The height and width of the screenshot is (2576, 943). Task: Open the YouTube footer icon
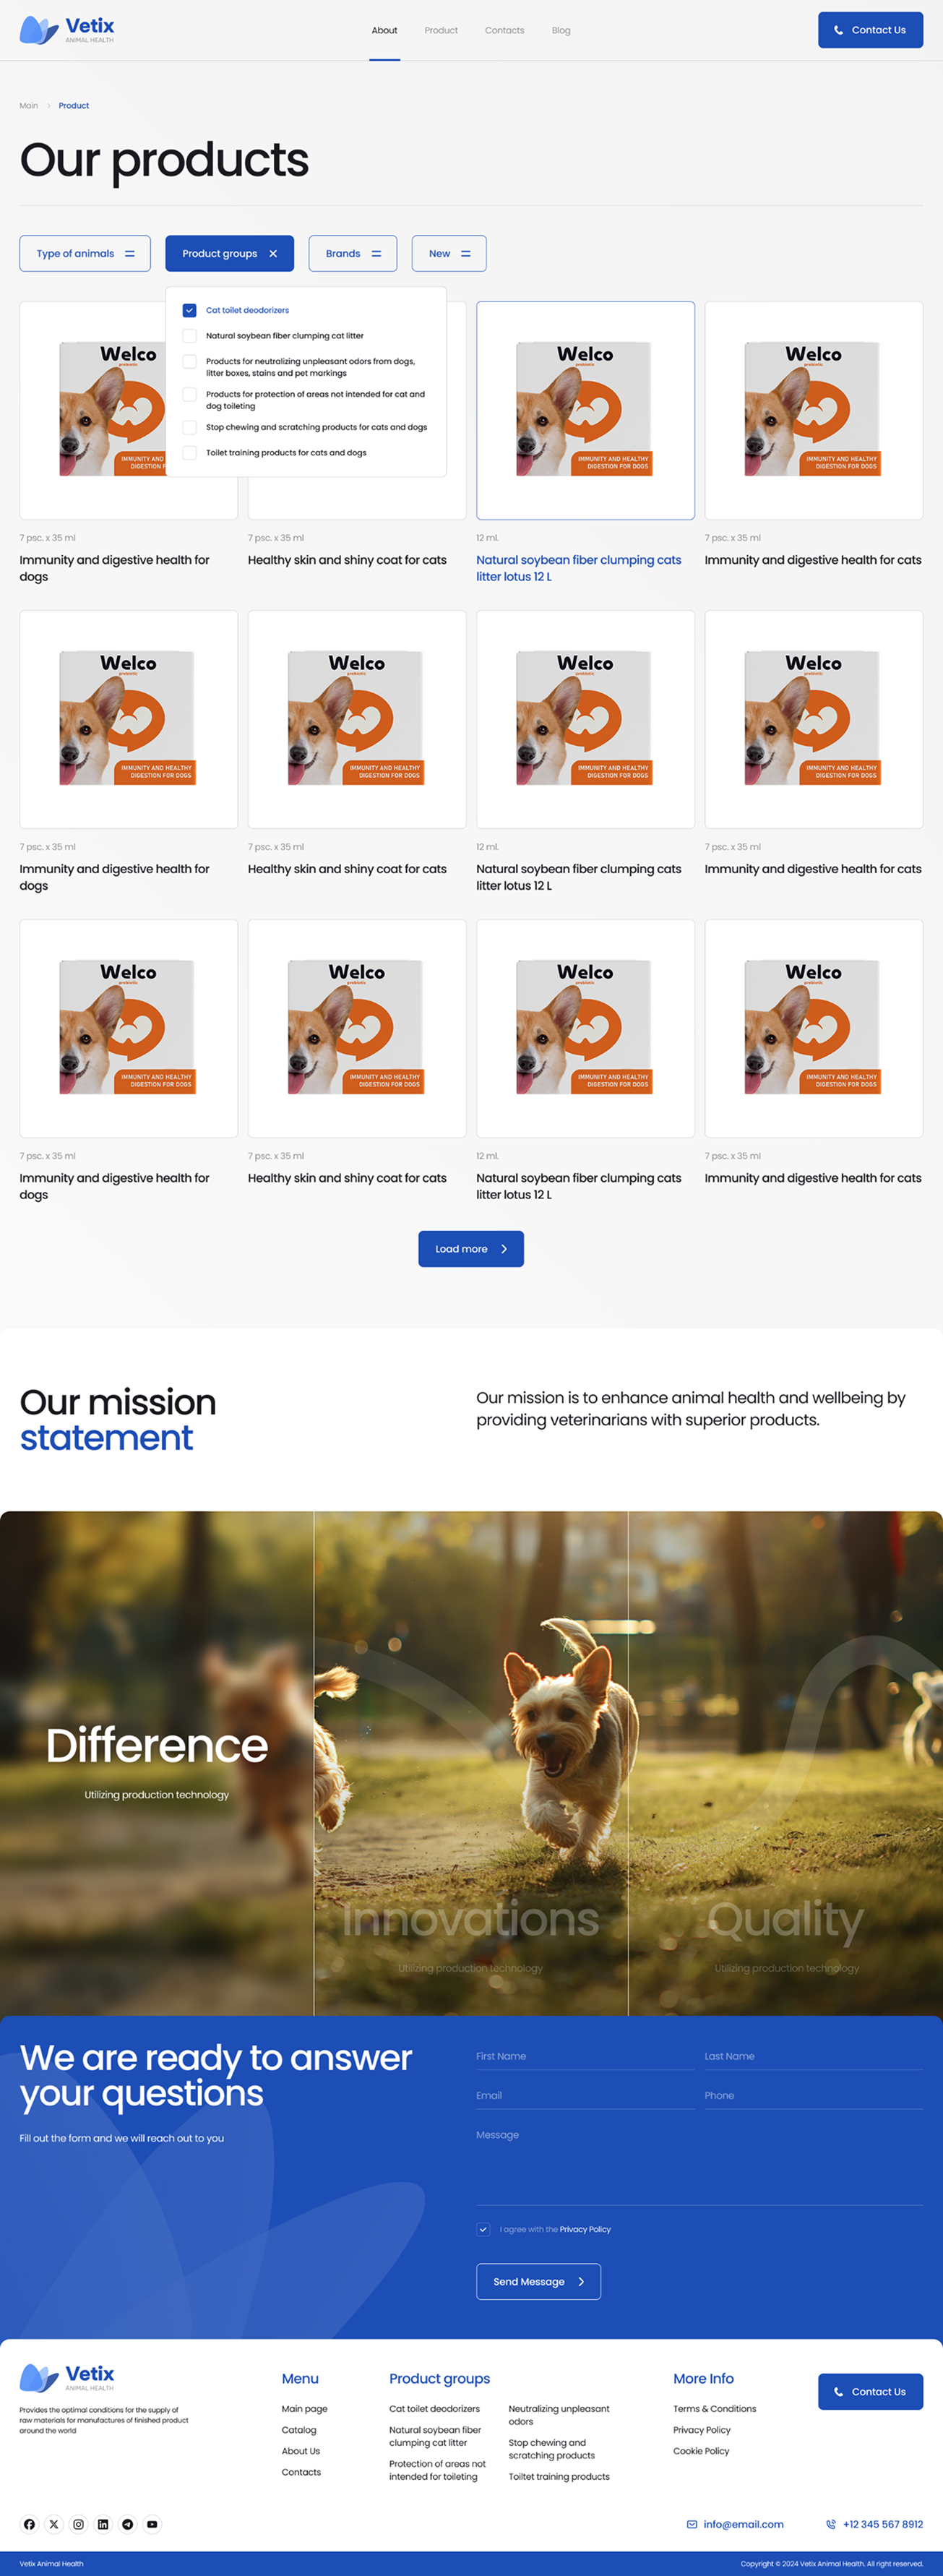tap(152, 2524)
